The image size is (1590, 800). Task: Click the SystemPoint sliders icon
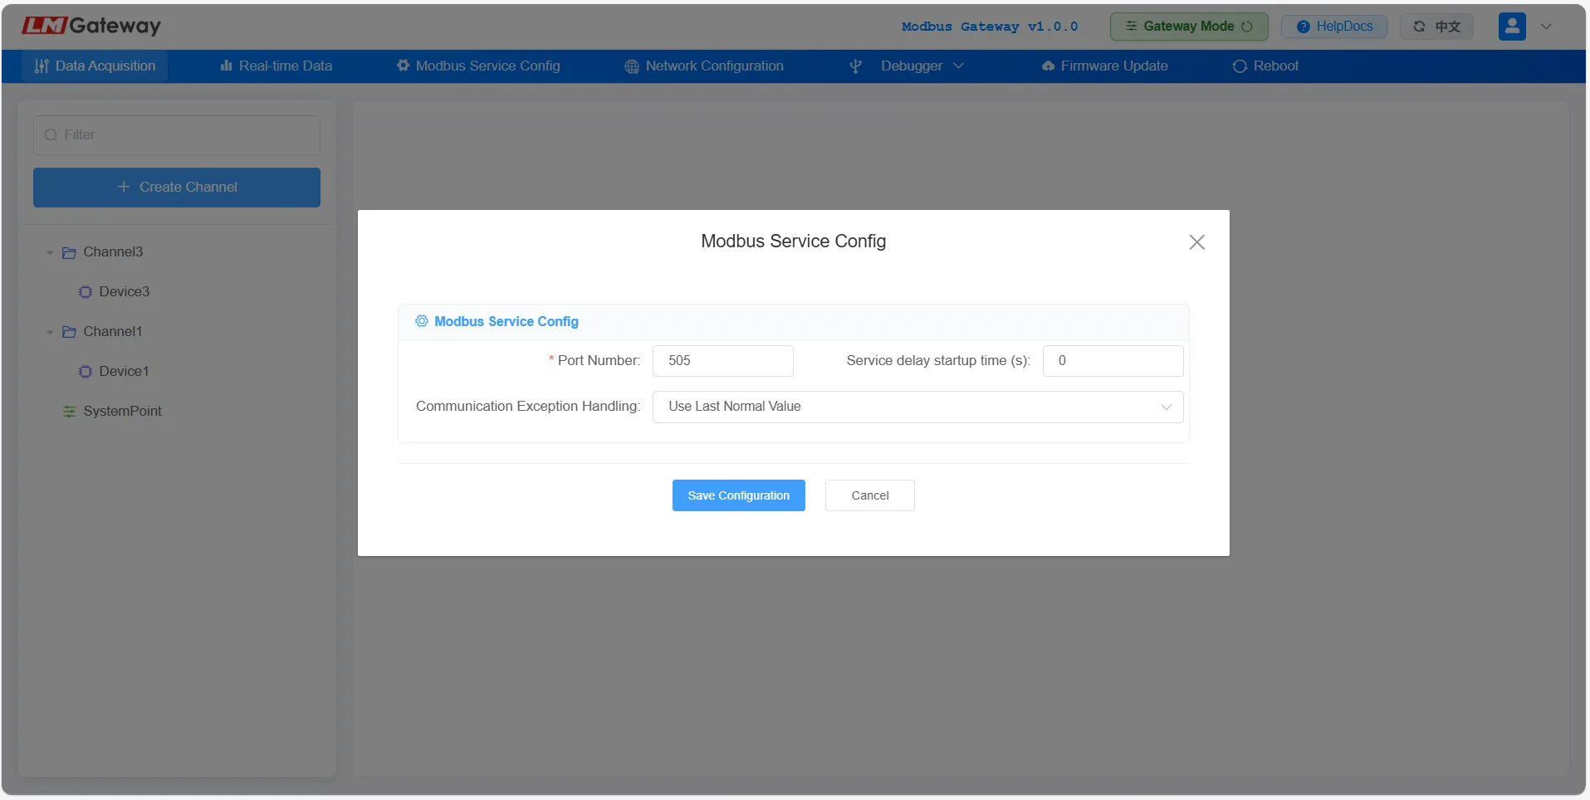coord(69,412)
